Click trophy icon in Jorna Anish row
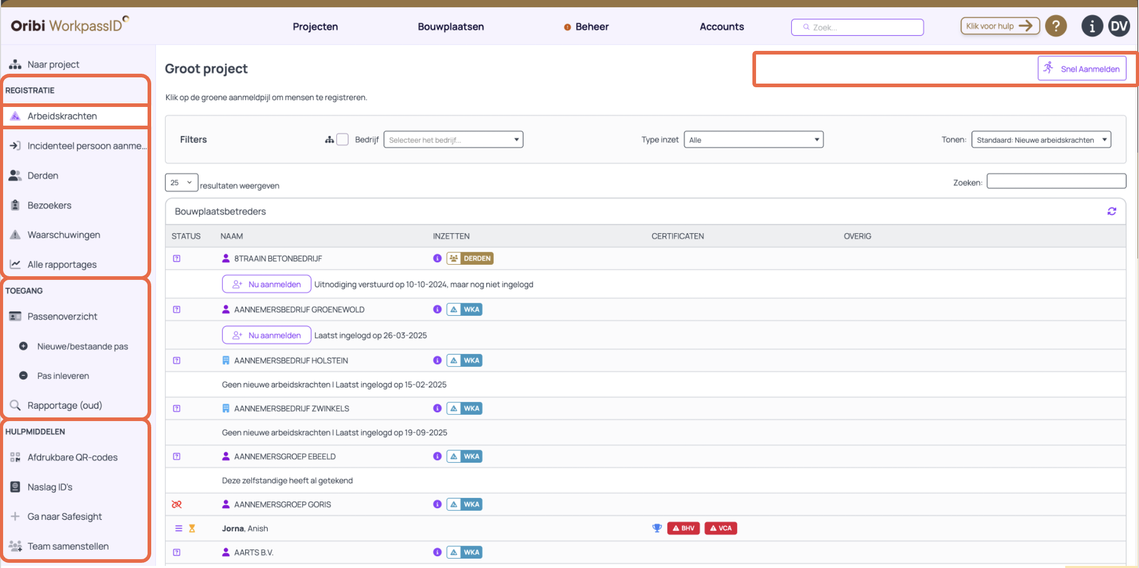Image resolution: width=1139 pixels, height=568 pixels. click(657, 528)
